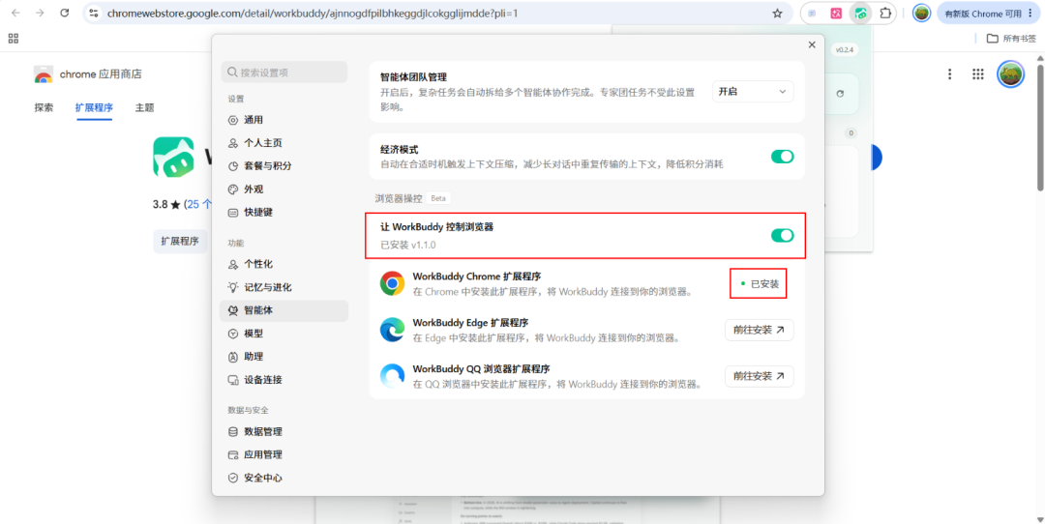Click the WorkBuddy app icon on the store page

tap(173, 157)
